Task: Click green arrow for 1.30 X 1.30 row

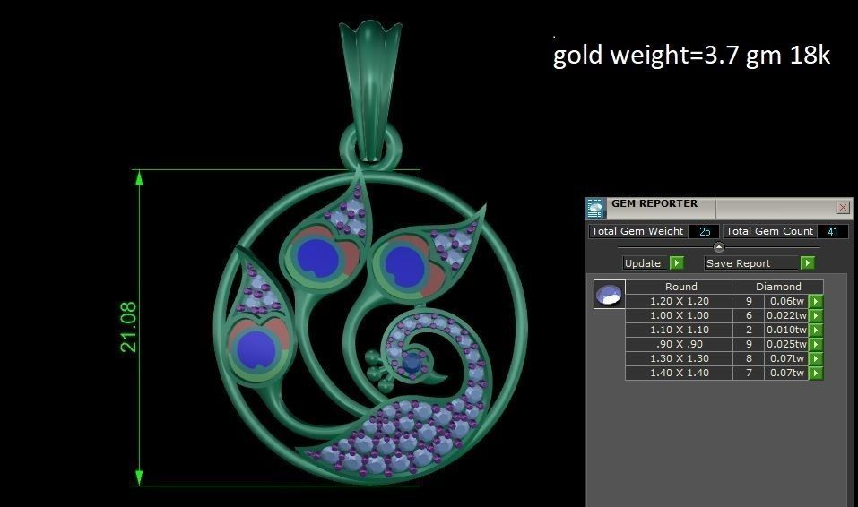Action: pos(816,358)
